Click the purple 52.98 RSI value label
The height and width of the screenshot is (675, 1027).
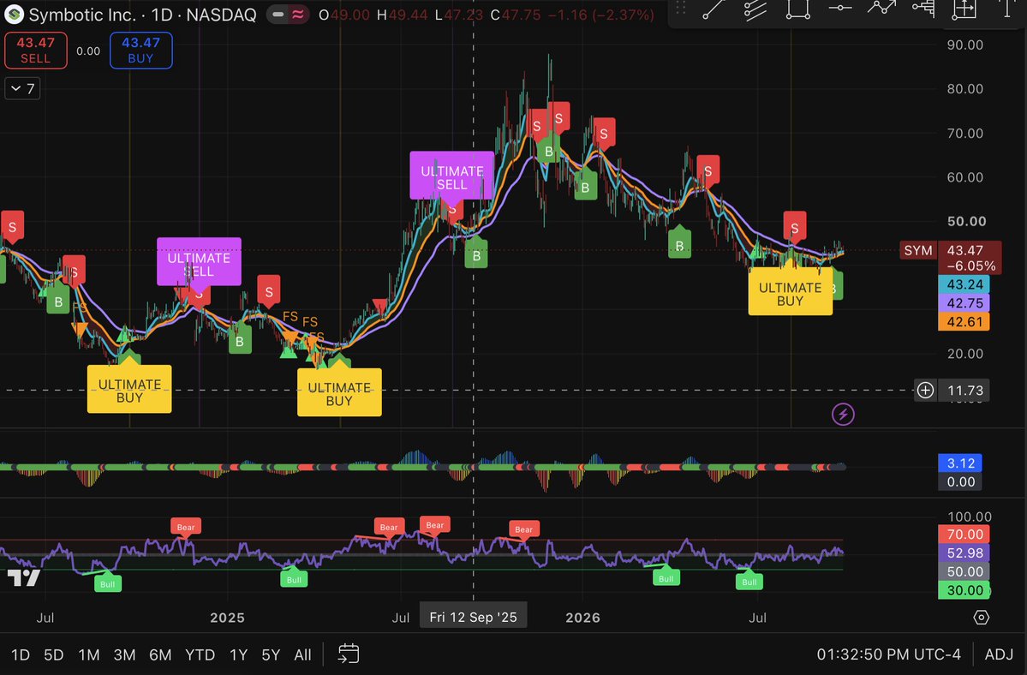coord(964,553)
